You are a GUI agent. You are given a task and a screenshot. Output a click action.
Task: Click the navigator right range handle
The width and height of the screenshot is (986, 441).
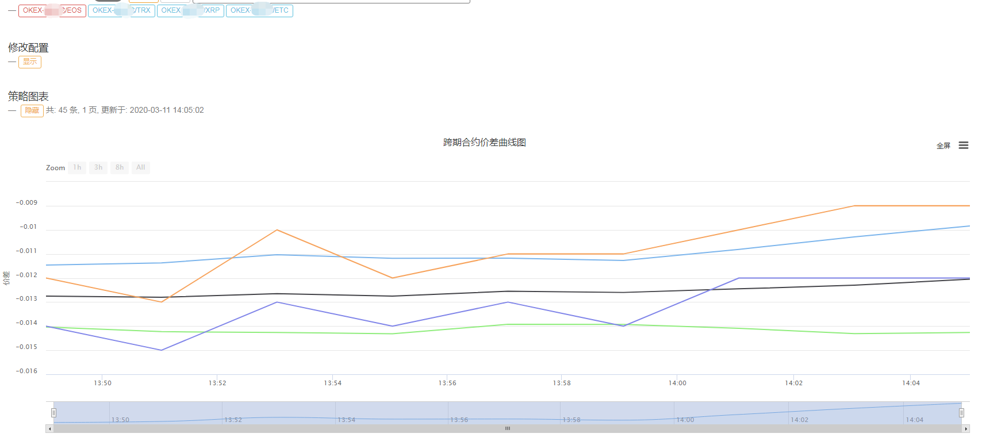click(x=961, y=413)
